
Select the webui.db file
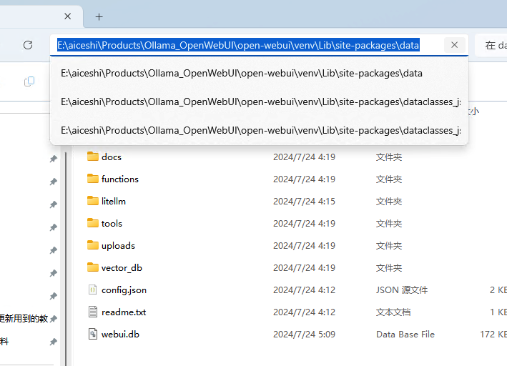coord(120,335)
